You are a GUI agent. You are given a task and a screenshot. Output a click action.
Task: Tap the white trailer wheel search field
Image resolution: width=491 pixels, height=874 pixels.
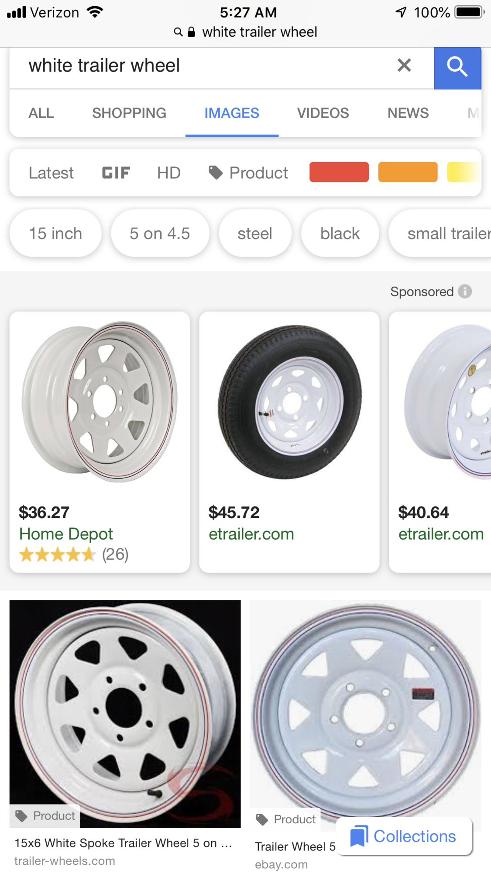click(196, 66)
